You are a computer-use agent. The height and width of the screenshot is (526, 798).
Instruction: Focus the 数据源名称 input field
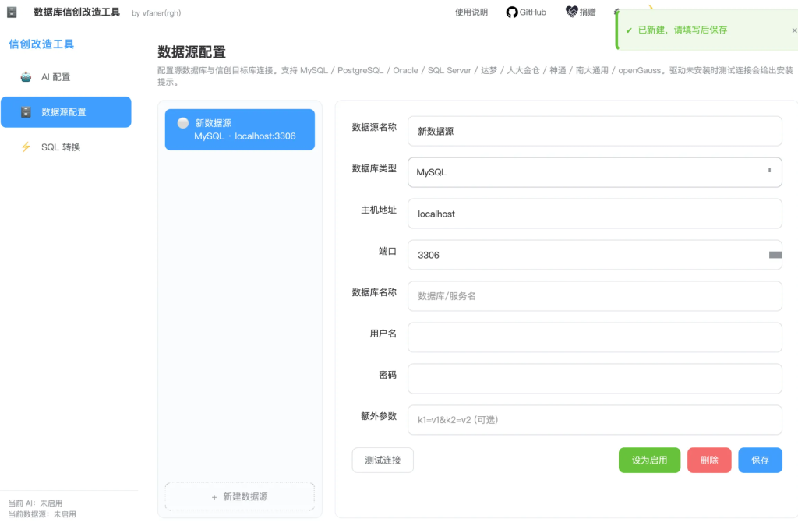[595, 131]
